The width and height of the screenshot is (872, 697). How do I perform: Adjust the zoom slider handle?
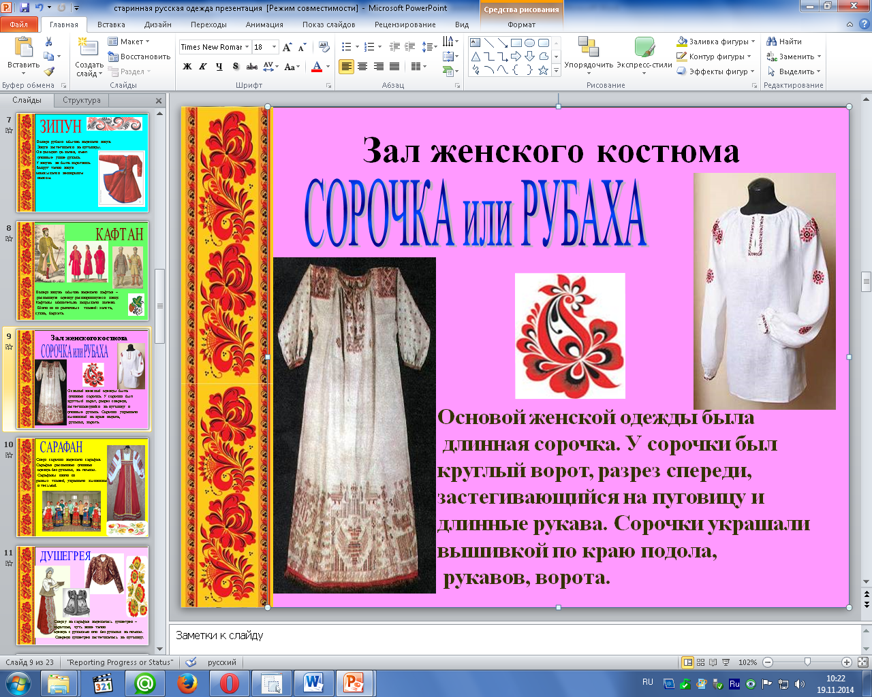tap(807, 662)
